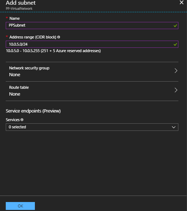Open Route table via its chevron arrow
Image resolution: width=187 pixels, height=211 pixels.
click(x=176, y=90)
